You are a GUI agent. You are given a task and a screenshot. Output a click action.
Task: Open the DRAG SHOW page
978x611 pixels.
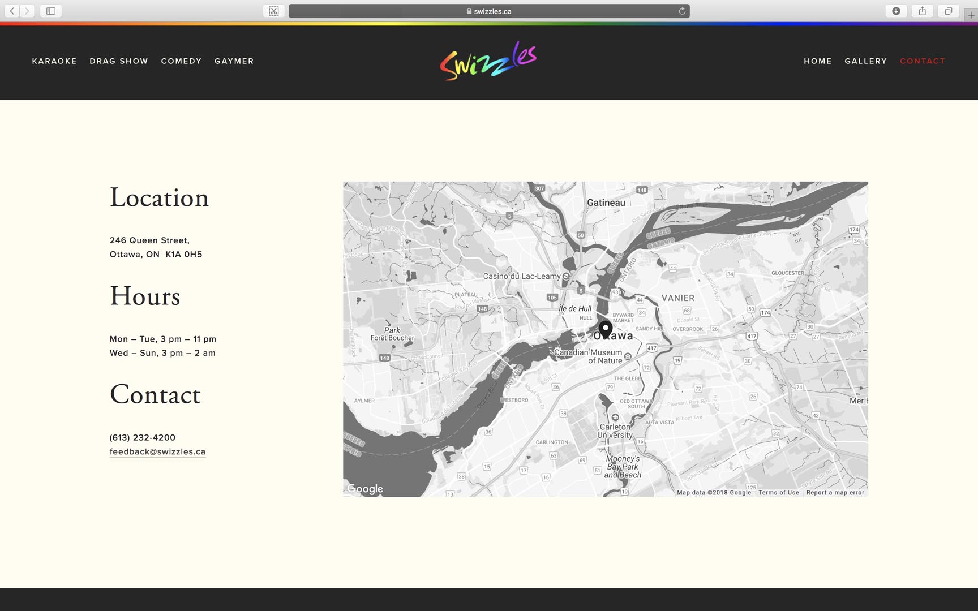(118, 61)
